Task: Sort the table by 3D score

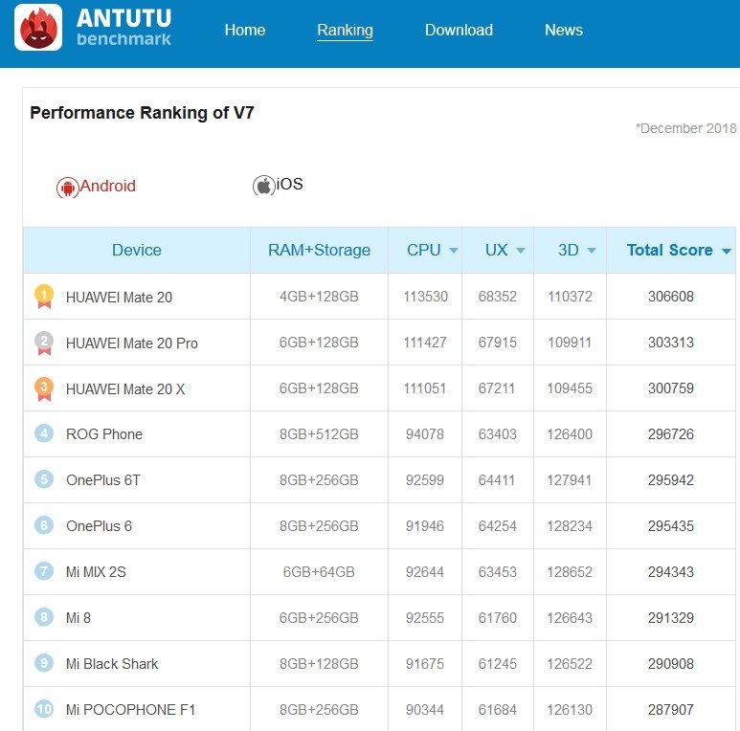Action: [576, 250]
